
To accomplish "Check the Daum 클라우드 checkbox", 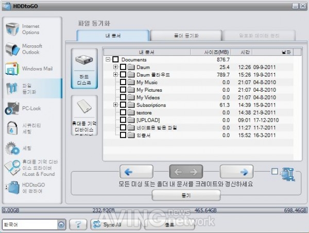I will (x=123, y=75).
